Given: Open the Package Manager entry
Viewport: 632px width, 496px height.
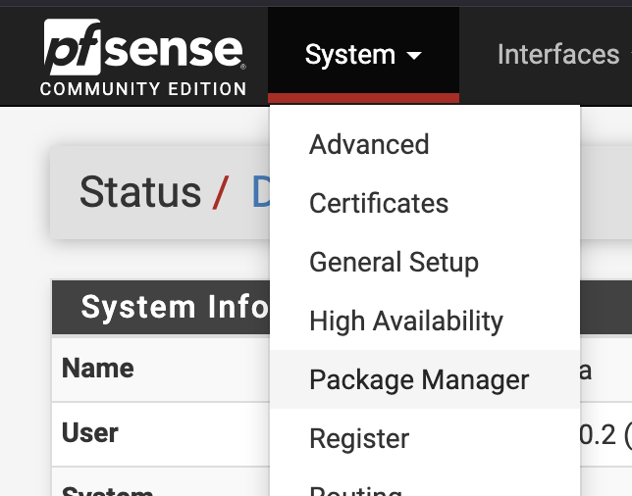Looking at the screenshot, I should pos(419,380).
